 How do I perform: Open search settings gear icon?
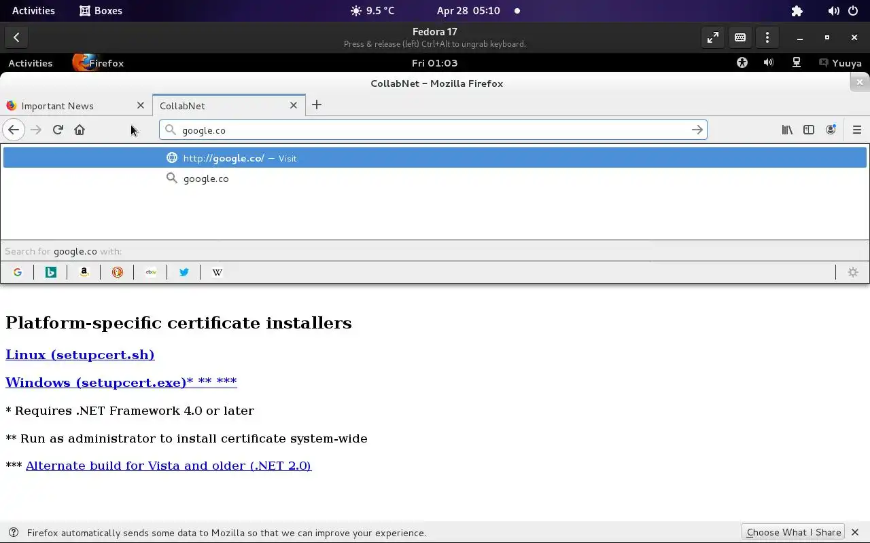(x=853, y=272)
